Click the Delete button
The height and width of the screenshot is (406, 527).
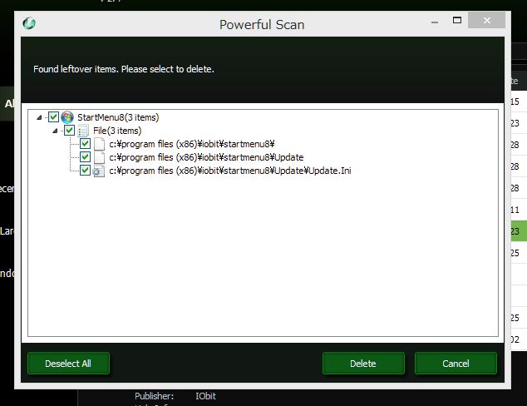(x=363, y=364)
